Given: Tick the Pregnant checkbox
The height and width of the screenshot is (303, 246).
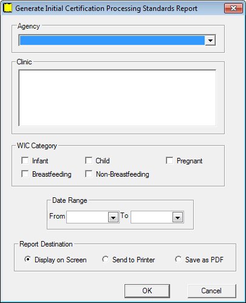Looking at the screenshot, I should pos(169,160).
